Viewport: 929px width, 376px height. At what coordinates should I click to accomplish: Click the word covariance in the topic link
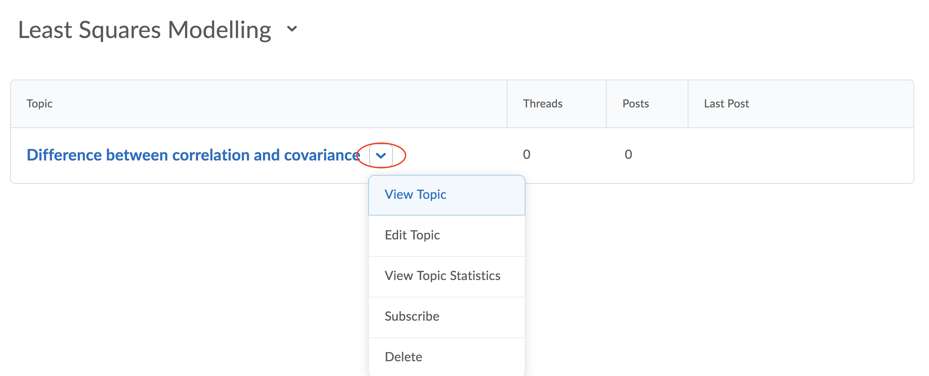[x=322, y=155]
